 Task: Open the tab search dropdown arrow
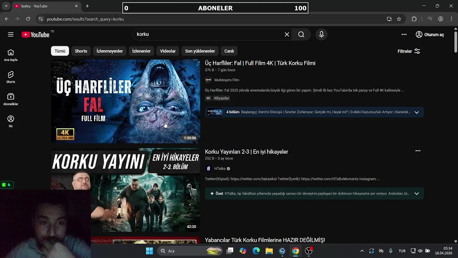[x=6, y=6]
